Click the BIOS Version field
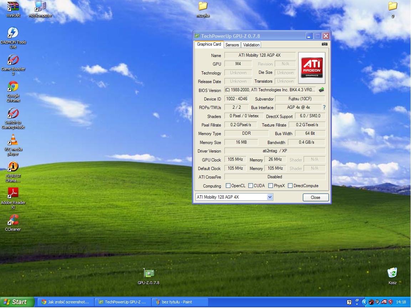The width and height of the screenshot is (411, 308). click(270, 90)
